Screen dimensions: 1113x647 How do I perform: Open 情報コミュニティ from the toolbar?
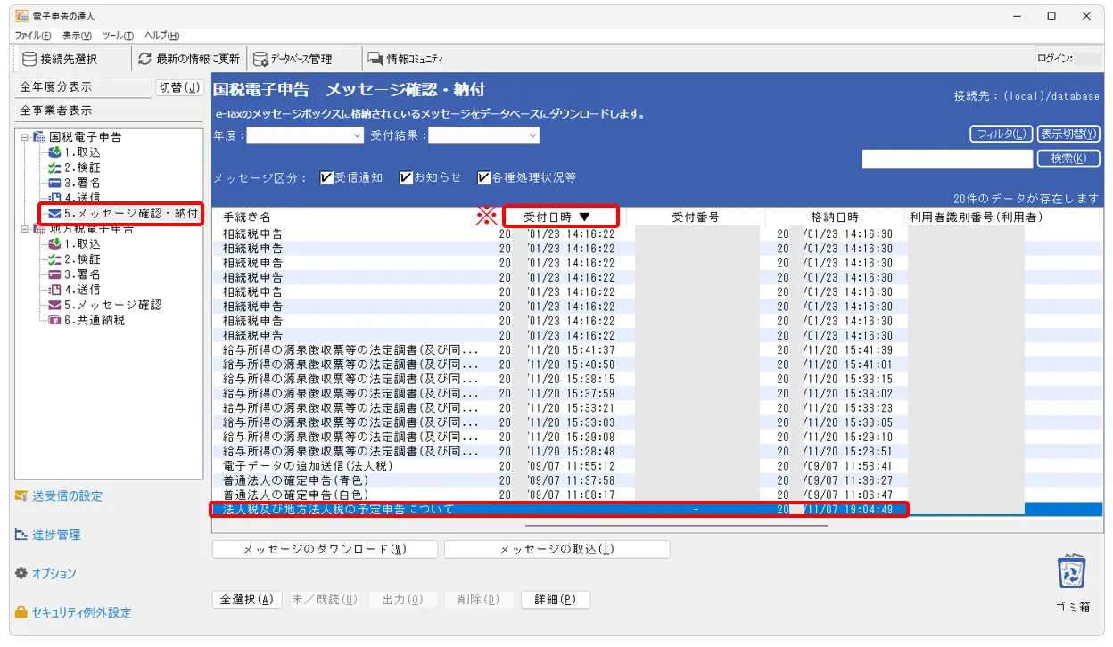[375, 59]
